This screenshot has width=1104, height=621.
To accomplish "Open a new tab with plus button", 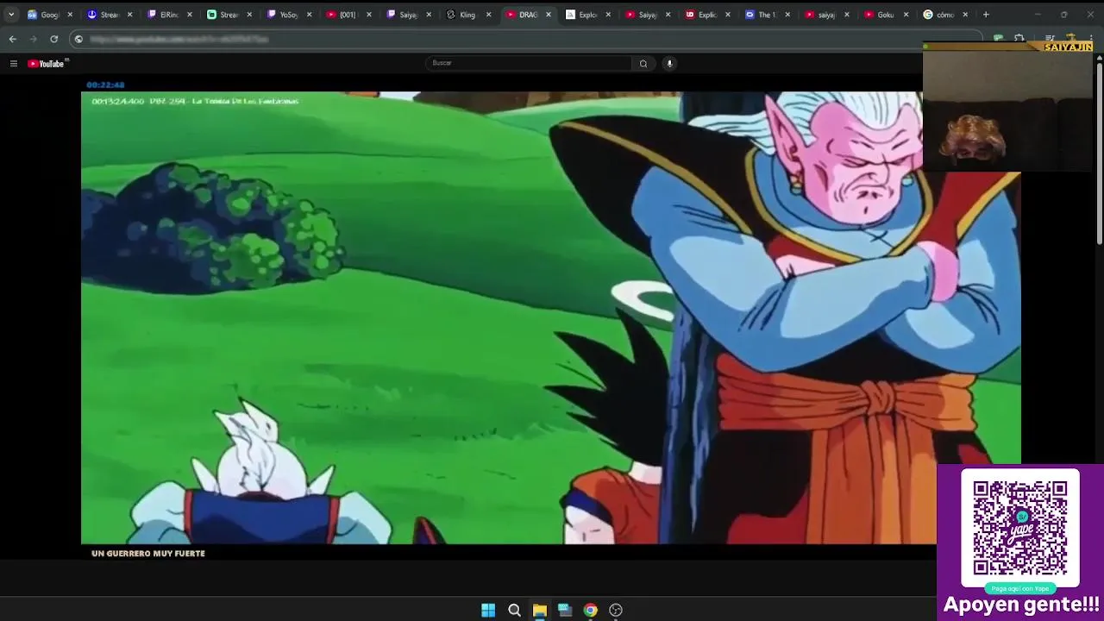I will coord(986,15).
